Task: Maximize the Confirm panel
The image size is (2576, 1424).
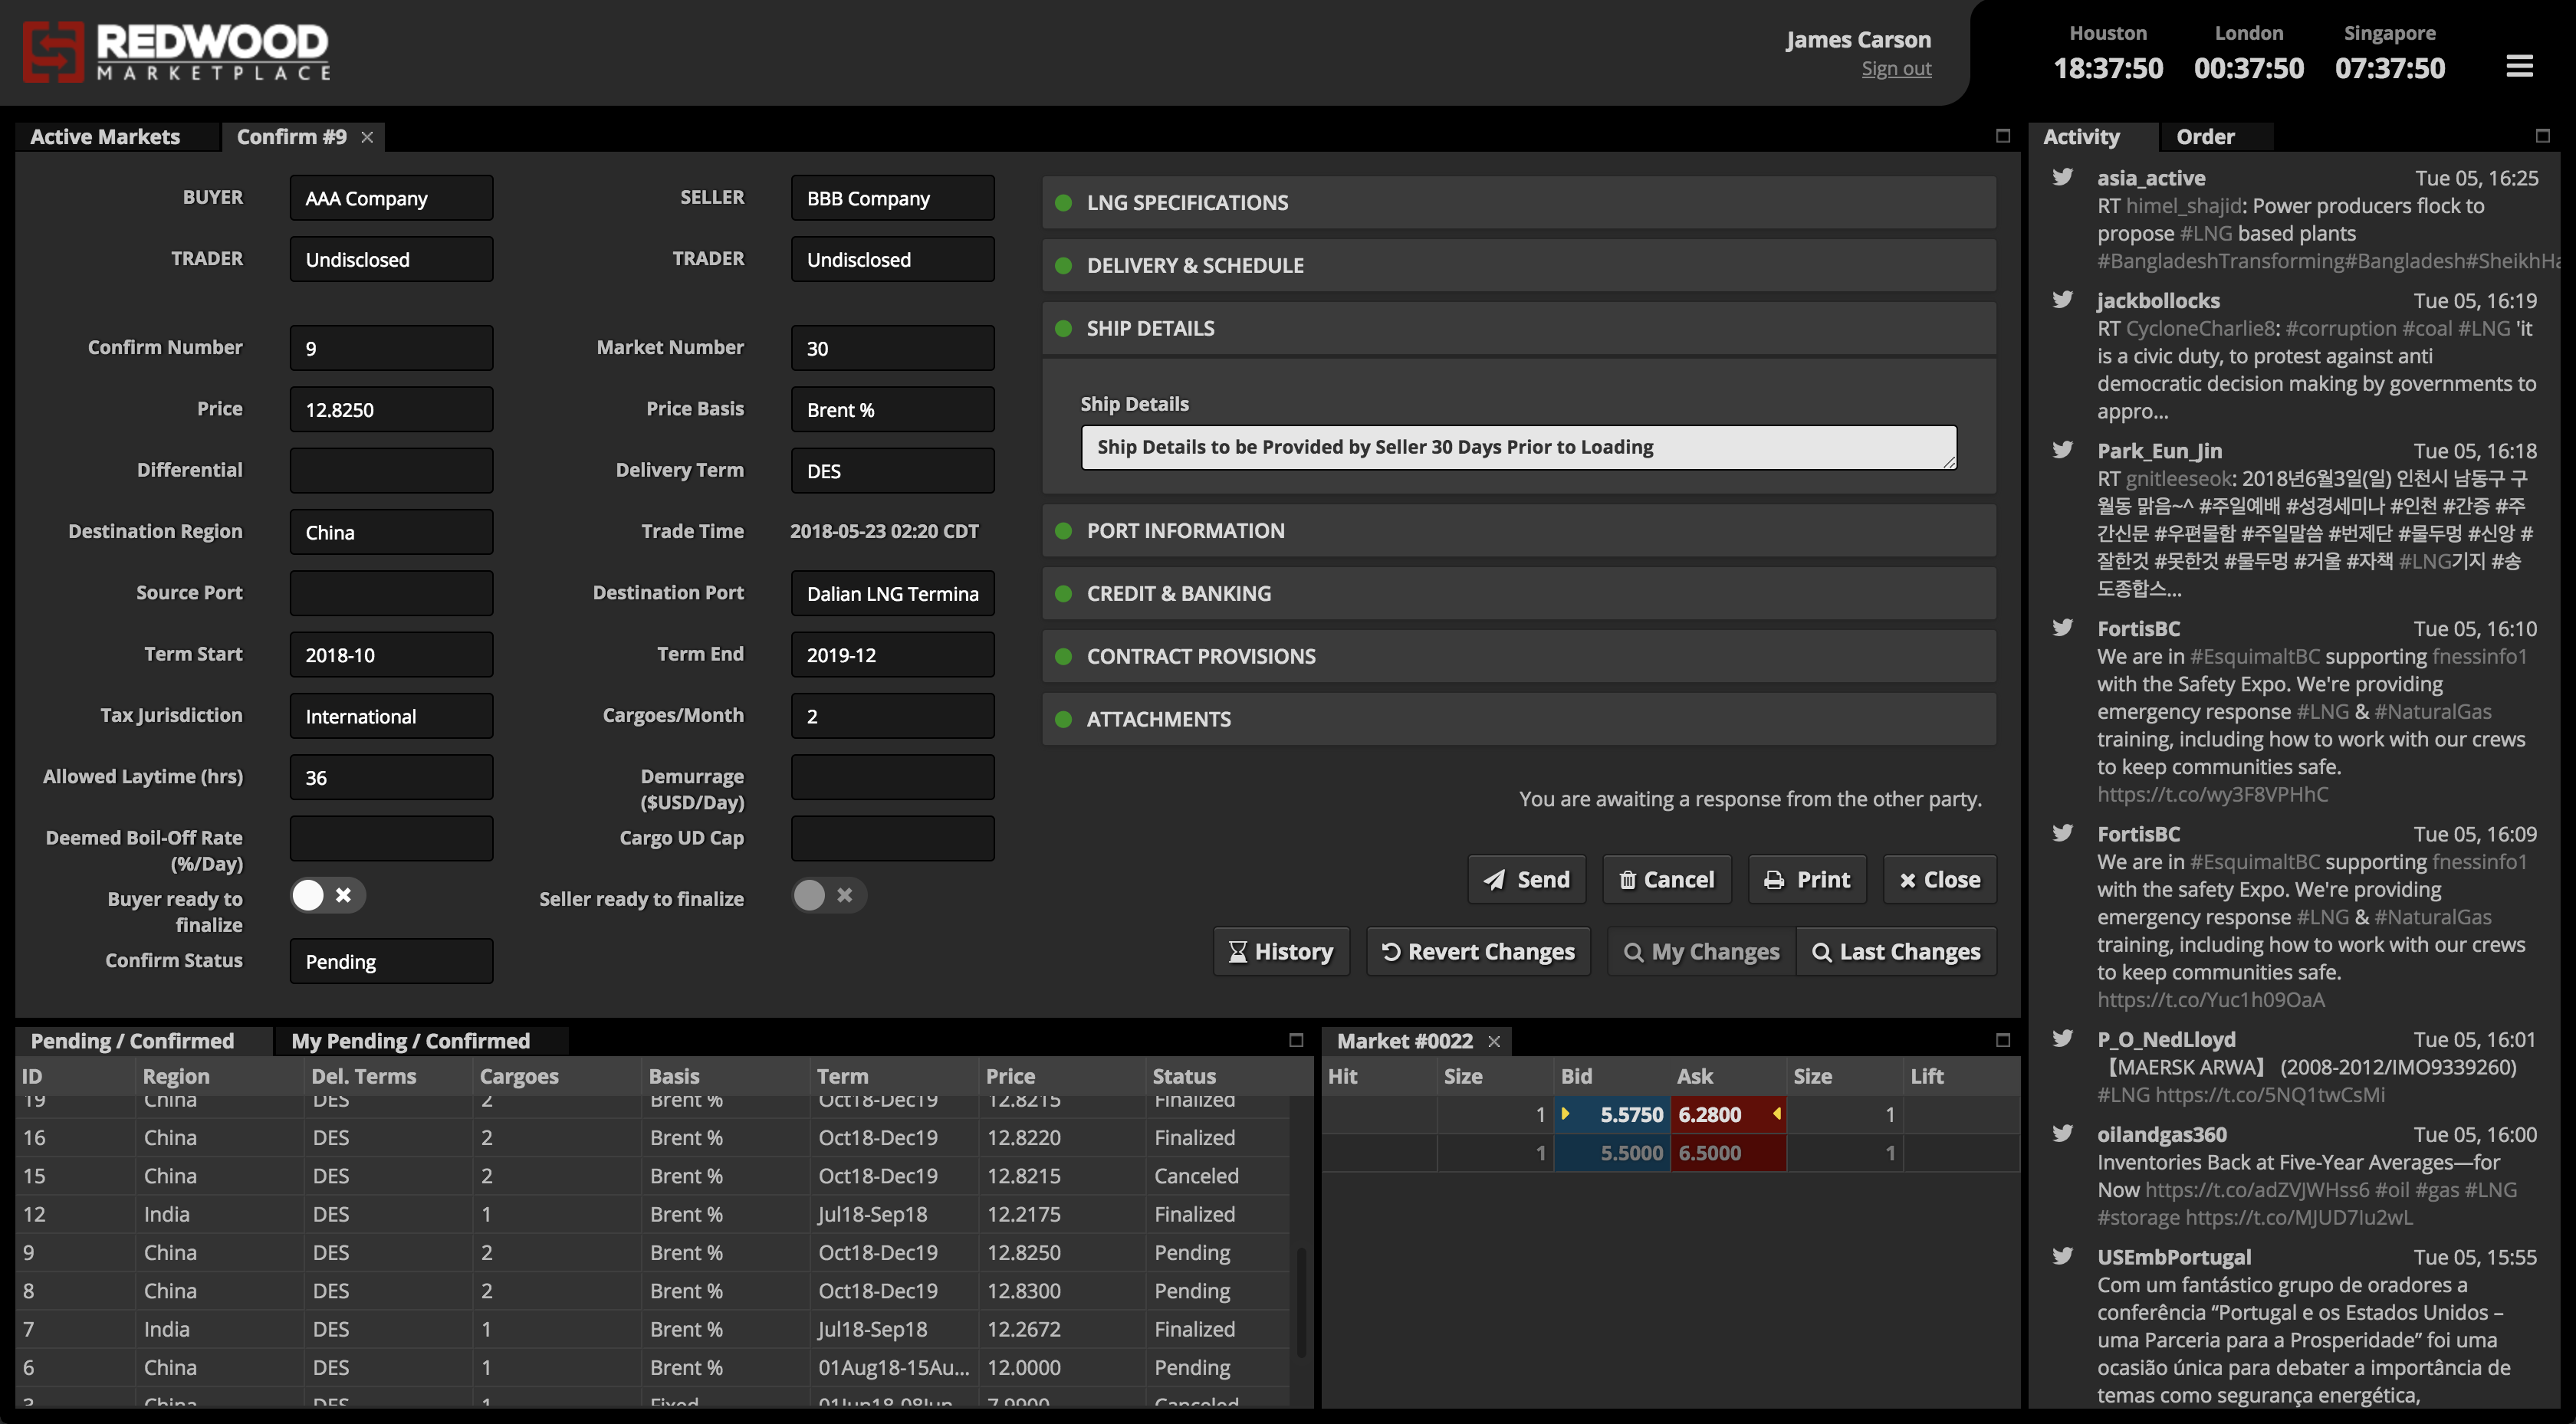Action: [x=2002, y=136]
